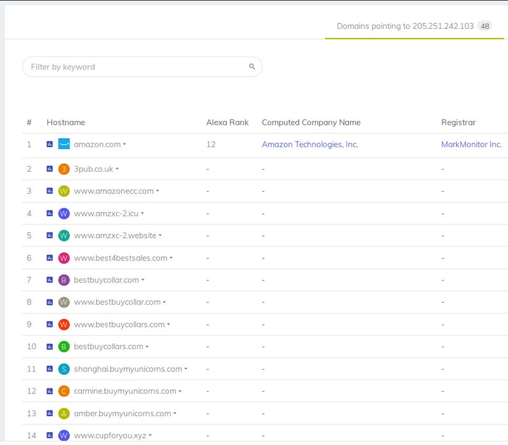Screen dimensions: 508x445
Task: Click the 48 domain count badge
Action: pyautogui.click(x=485, y=26)
